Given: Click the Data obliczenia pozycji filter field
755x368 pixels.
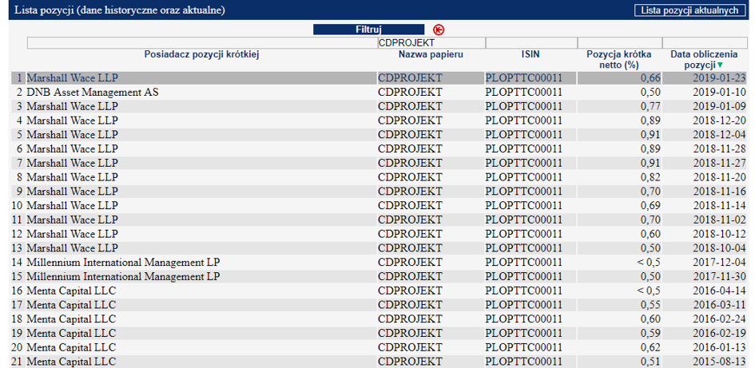Looking at the screenshot, I should [x=705, y=43].
